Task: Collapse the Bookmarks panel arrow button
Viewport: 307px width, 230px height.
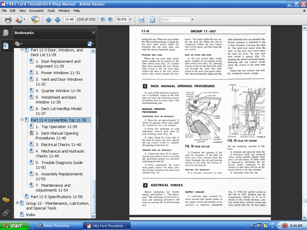Action: [x=94, y=33]
